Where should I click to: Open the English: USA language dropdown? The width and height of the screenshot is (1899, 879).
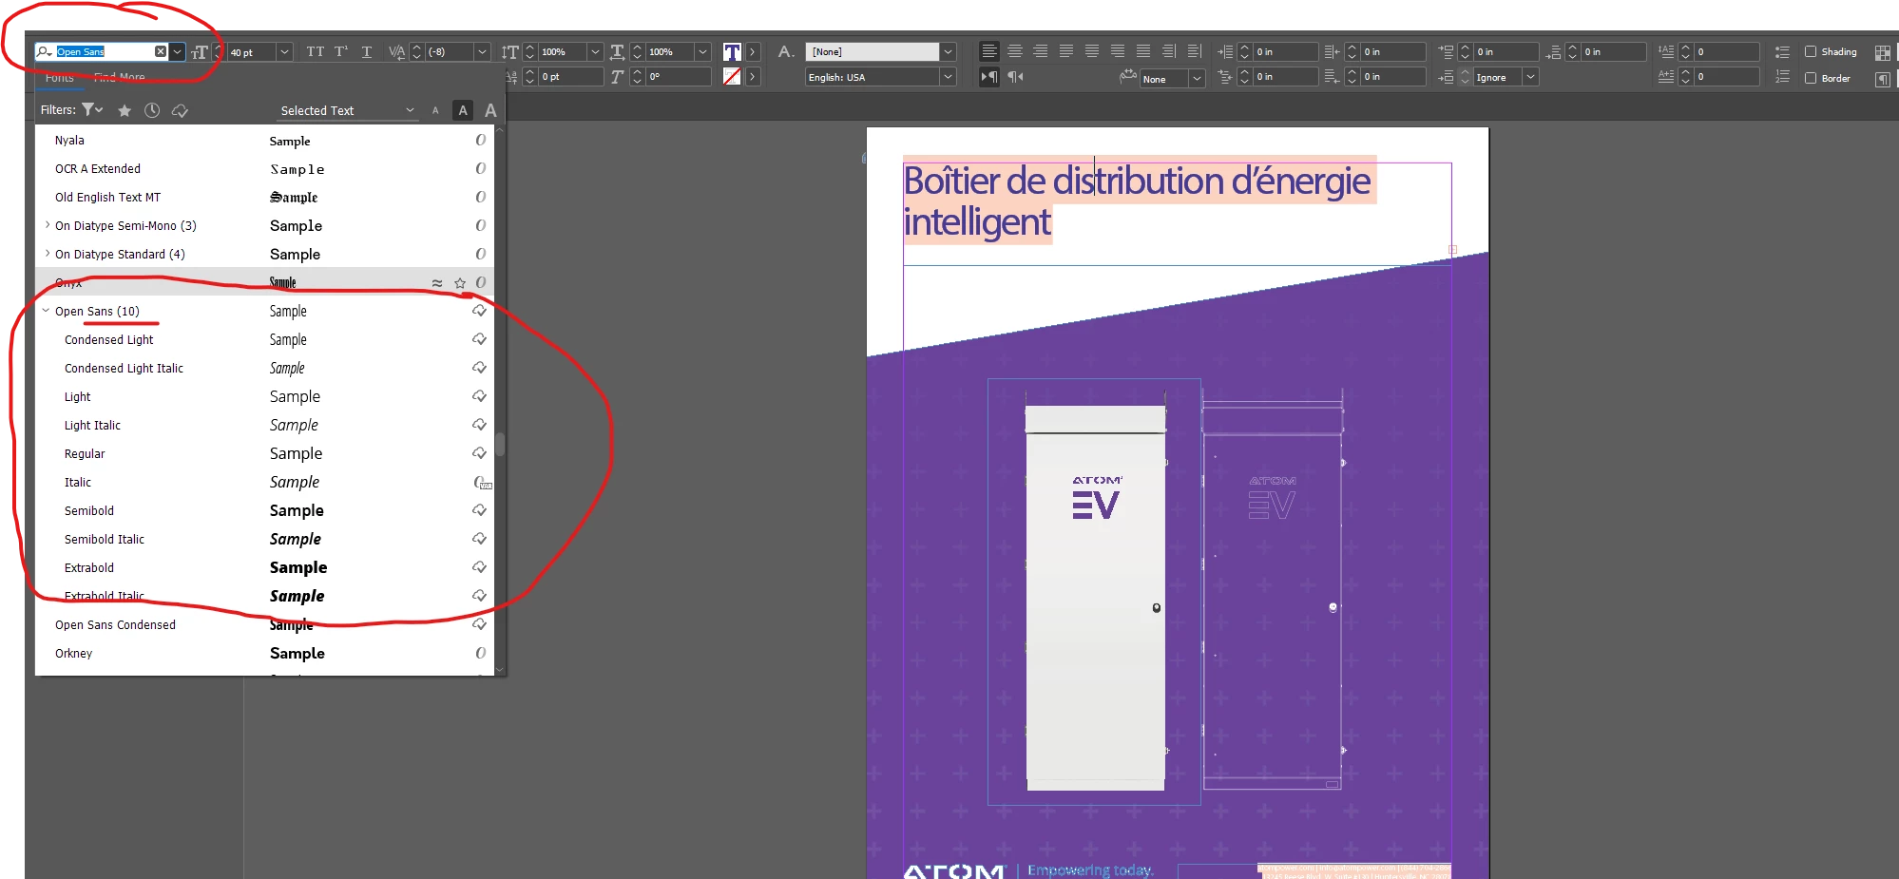[948, 77]
